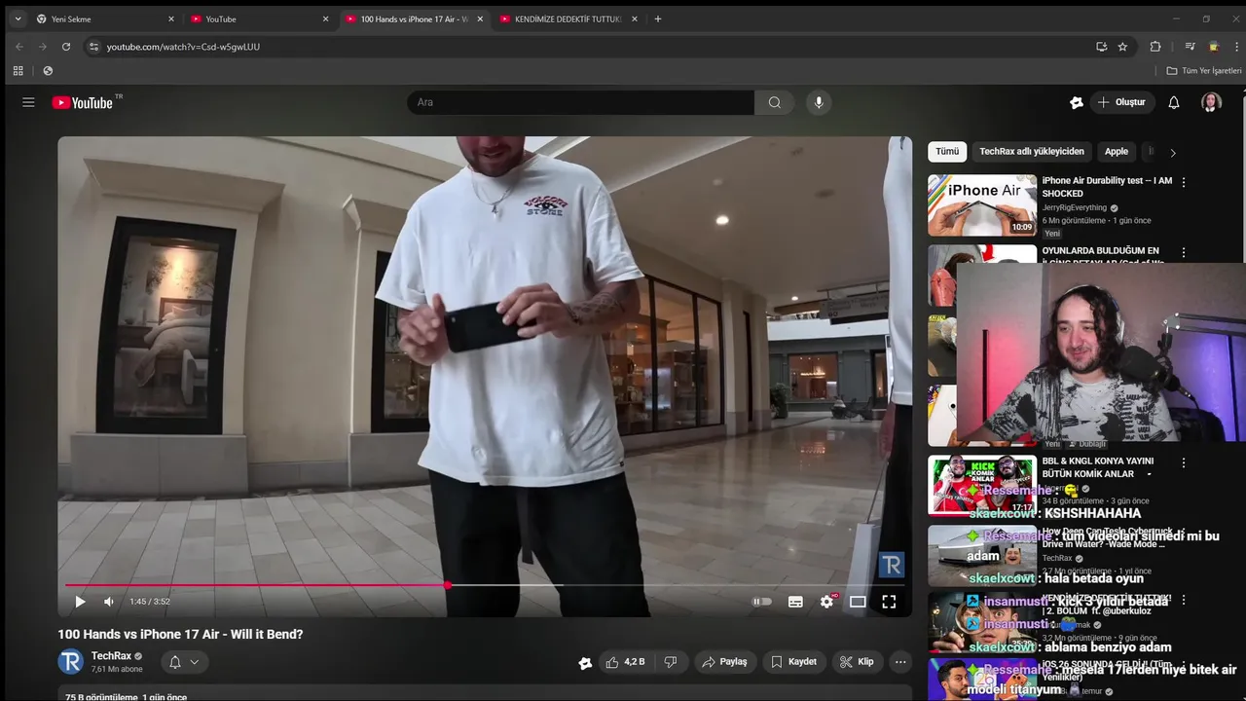Open iPhone Air Durability test thumbnail
The image size is (1246, 701).
point(982,205)
